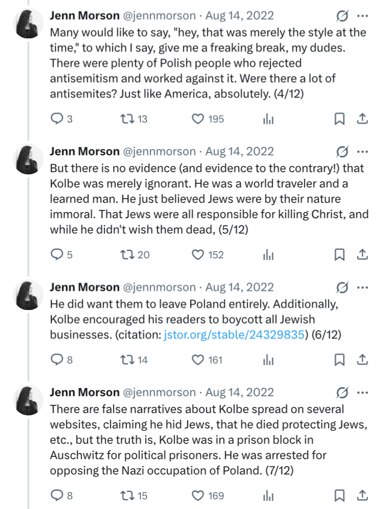Open more options on the 4/12 tweet

tap(362, 16)
